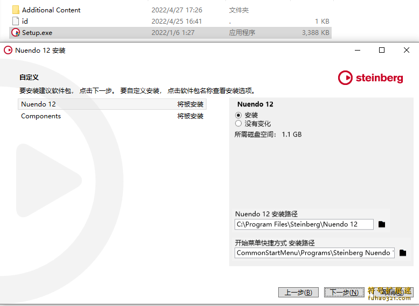Click the 2022/4/27 17:26 date cell
The width and height of the screenshot is (419, 306).
(x=177, y=10)
